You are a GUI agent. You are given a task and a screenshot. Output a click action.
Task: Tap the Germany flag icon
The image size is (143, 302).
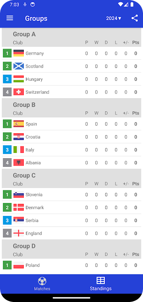click(18, 53)
